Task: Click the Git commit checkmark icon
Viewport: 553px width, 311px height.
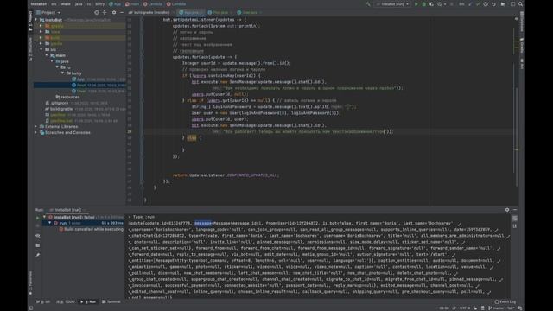Action: tap(478, 4)
